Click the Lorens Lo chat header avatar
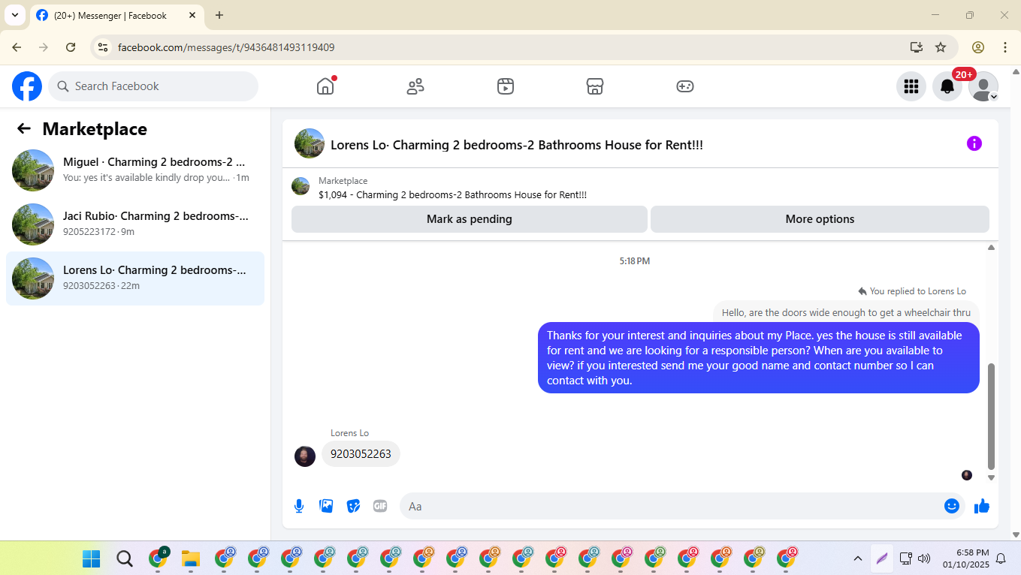1021x575 pixels. (310, 143)
